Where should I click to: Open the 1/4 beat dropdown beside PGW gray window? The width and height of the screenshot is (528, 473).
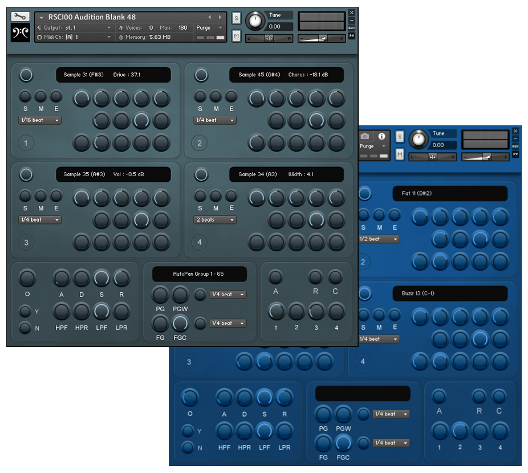pyautogui.click(x=228, y=295)
